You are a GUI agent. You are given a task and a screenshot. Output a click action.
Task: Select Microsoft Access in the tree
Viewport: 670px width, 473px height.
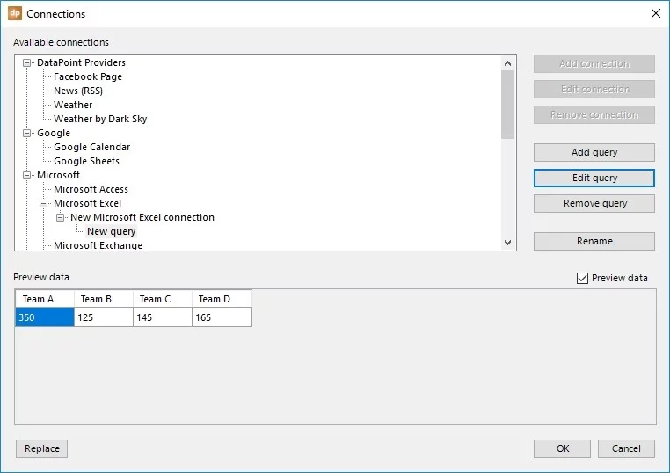click(x=91, y=190)
